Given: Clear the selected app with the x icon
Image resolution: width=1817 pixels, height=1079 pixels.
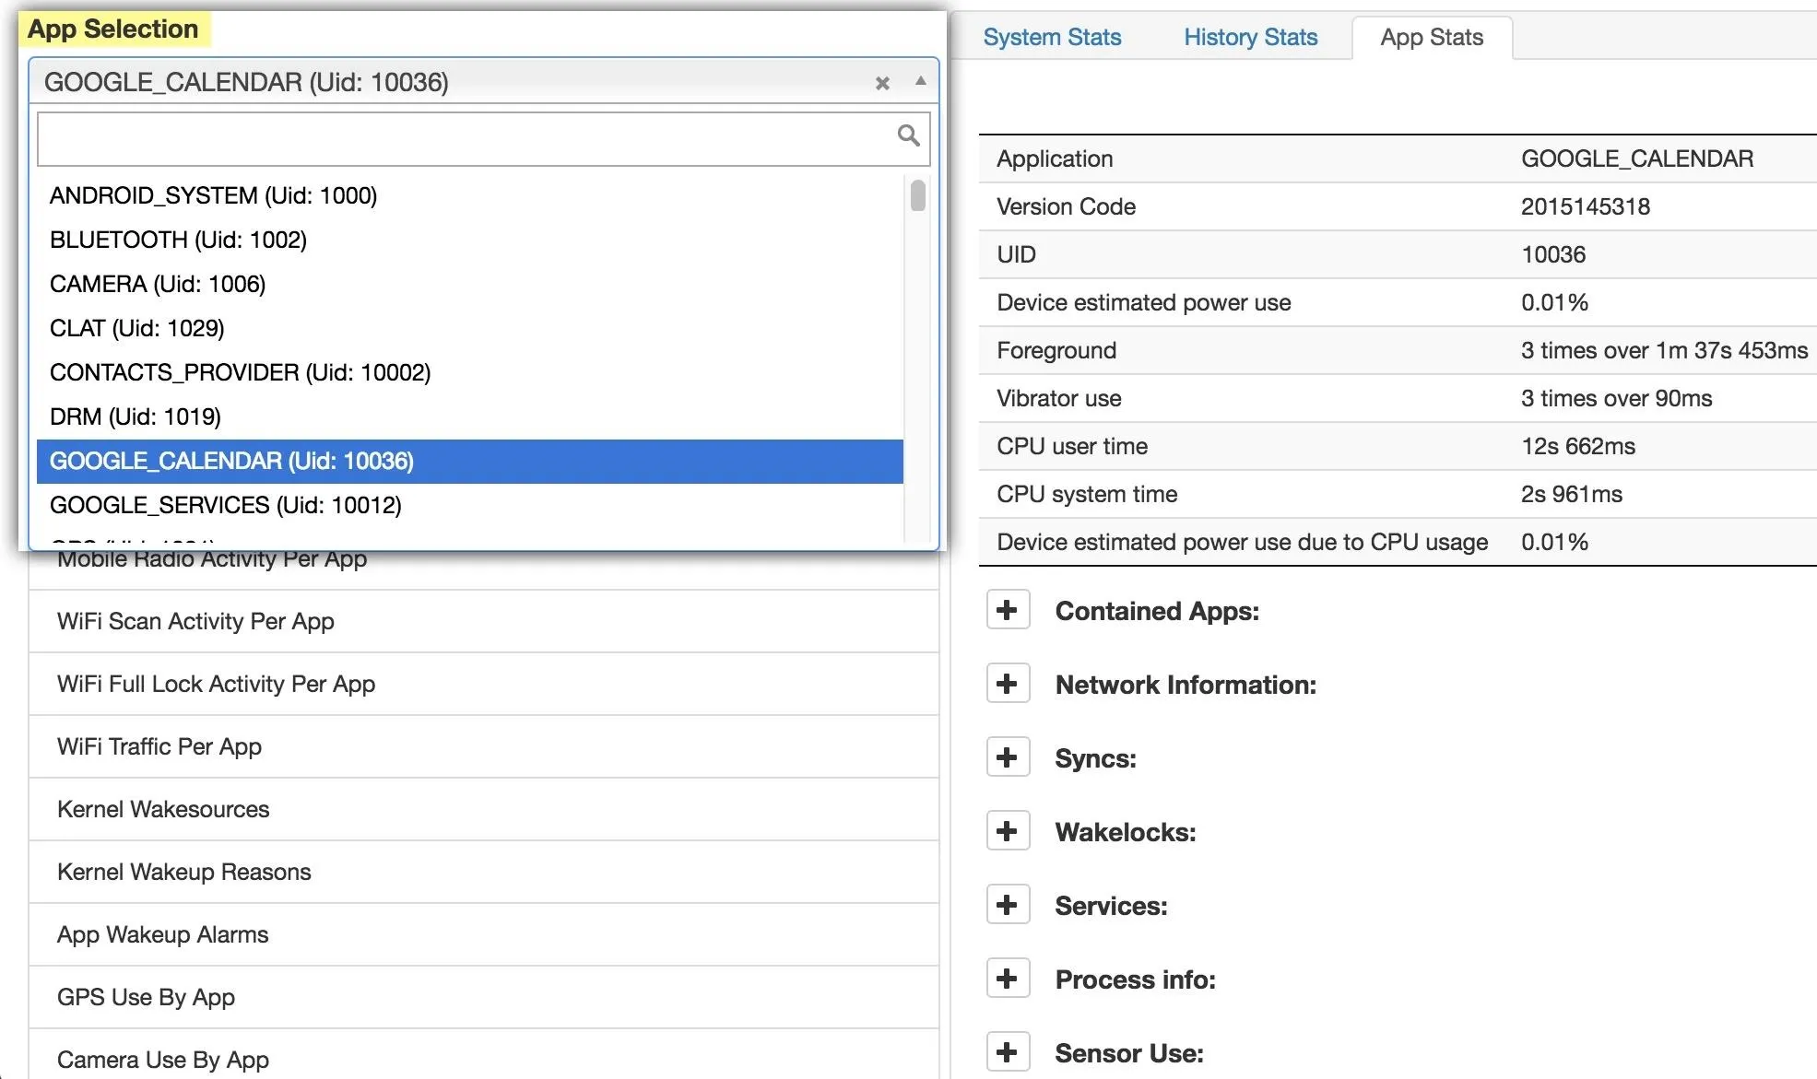Looking at the screenshot, I should coord(882,83).
